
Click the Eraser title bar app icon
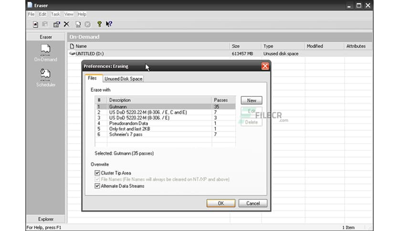(x=30, y=5)
